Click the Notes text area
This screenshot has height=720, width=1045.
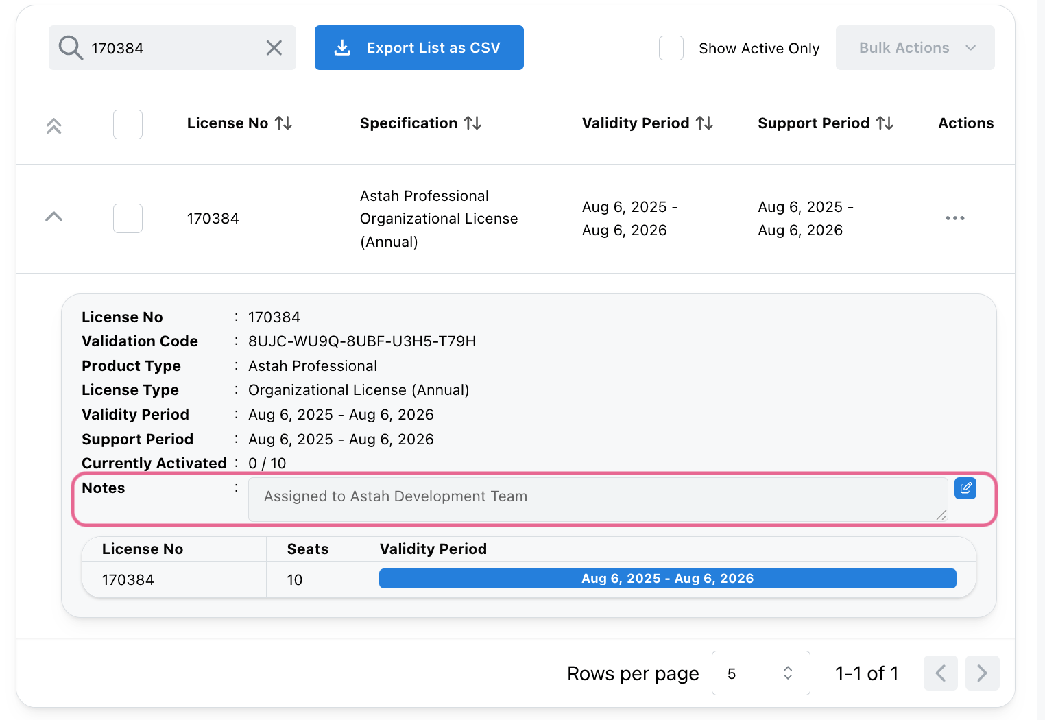click(x=598, y=500)
